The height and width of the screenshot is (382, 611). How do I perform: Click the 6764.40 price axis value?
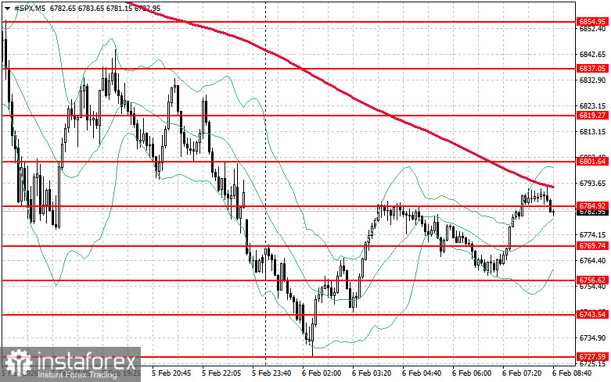tap(592, 261)
